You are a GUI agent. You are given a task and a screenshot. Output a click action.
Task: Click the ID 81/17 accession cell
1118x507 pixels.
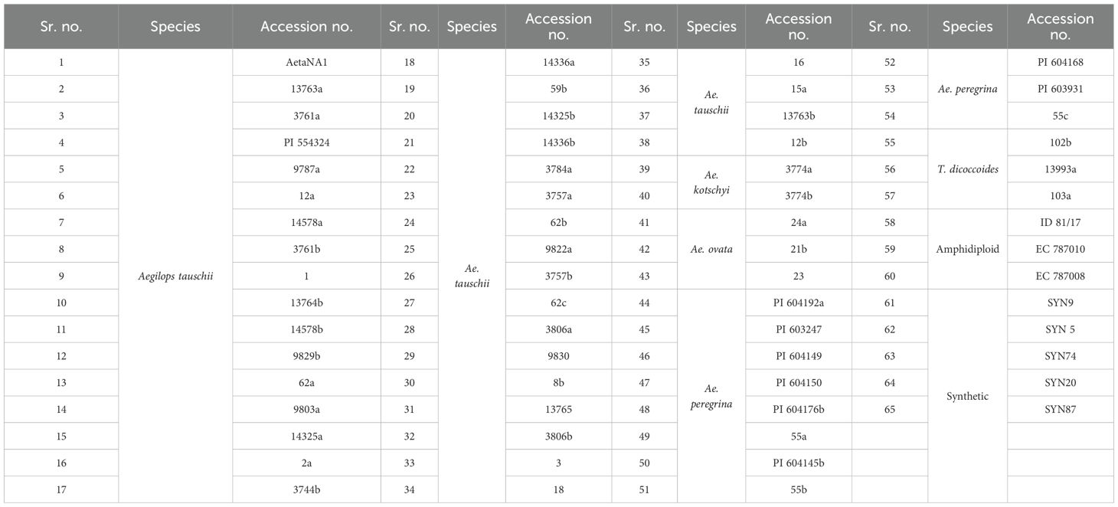[1061, 222]
